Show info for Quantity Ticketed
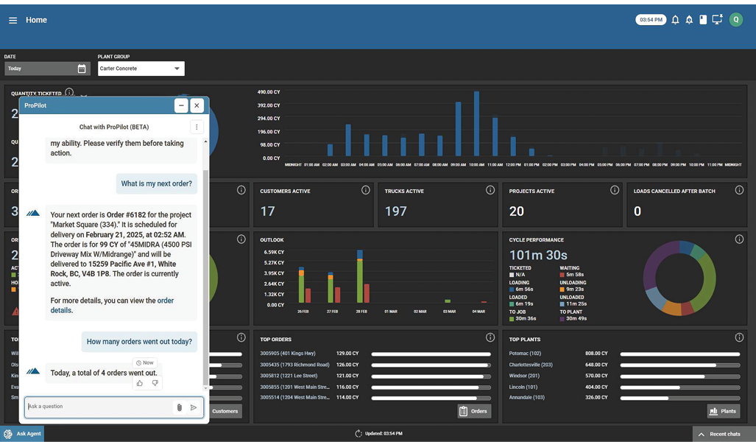The height and width of the screenshot is (442, 756). point(69,91)
